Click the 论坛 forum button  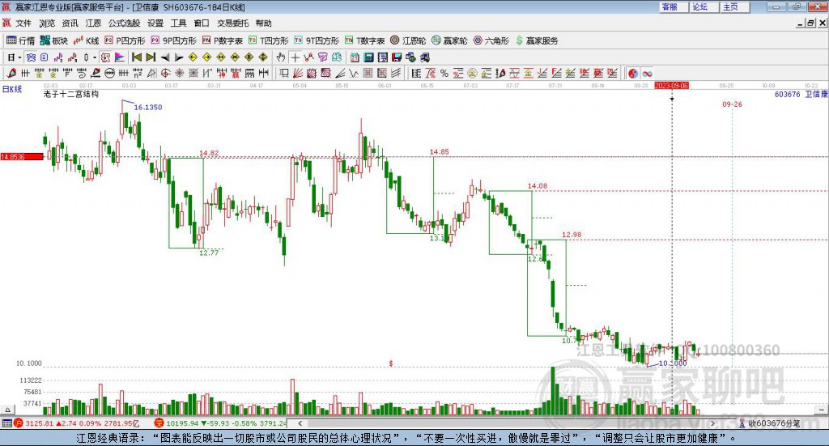704,6
